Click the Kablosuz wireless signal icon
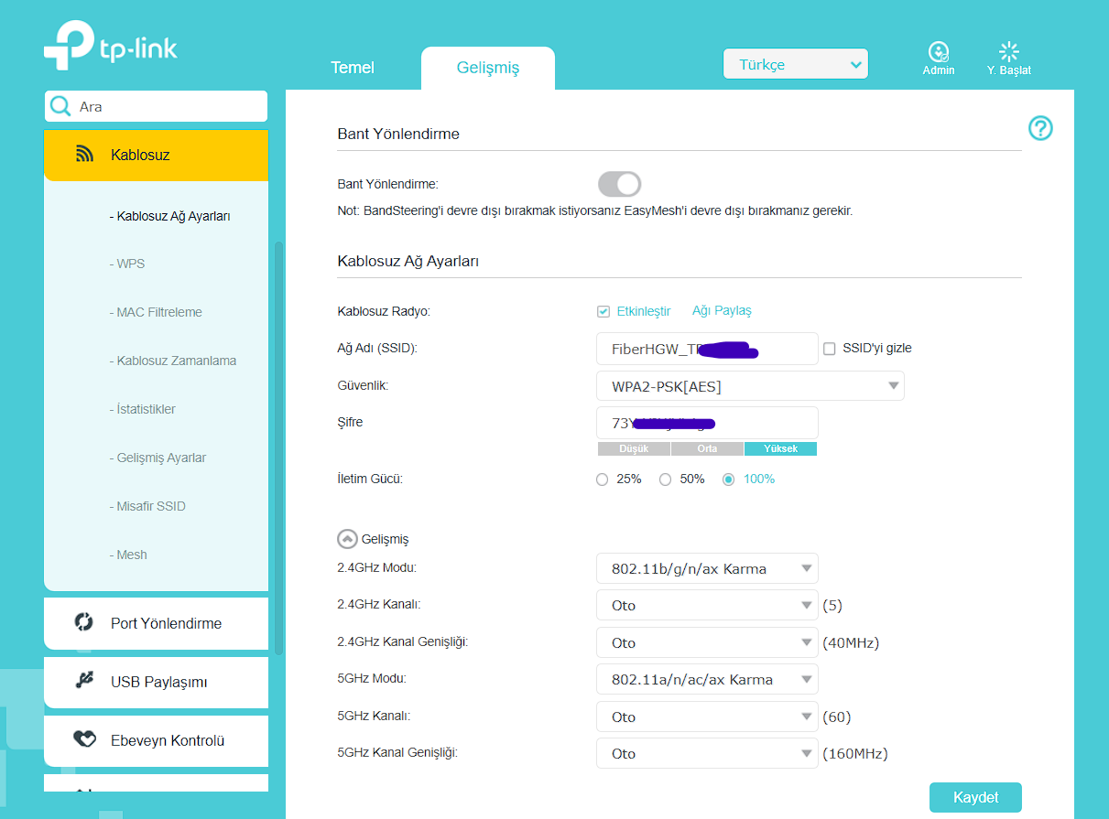The image size is (1109, 819). tap(85, 155)
